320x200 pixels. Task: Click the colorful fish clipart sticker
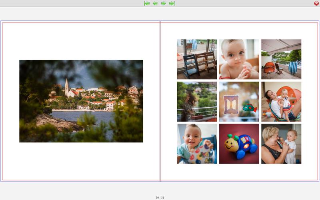pos(250,108)
